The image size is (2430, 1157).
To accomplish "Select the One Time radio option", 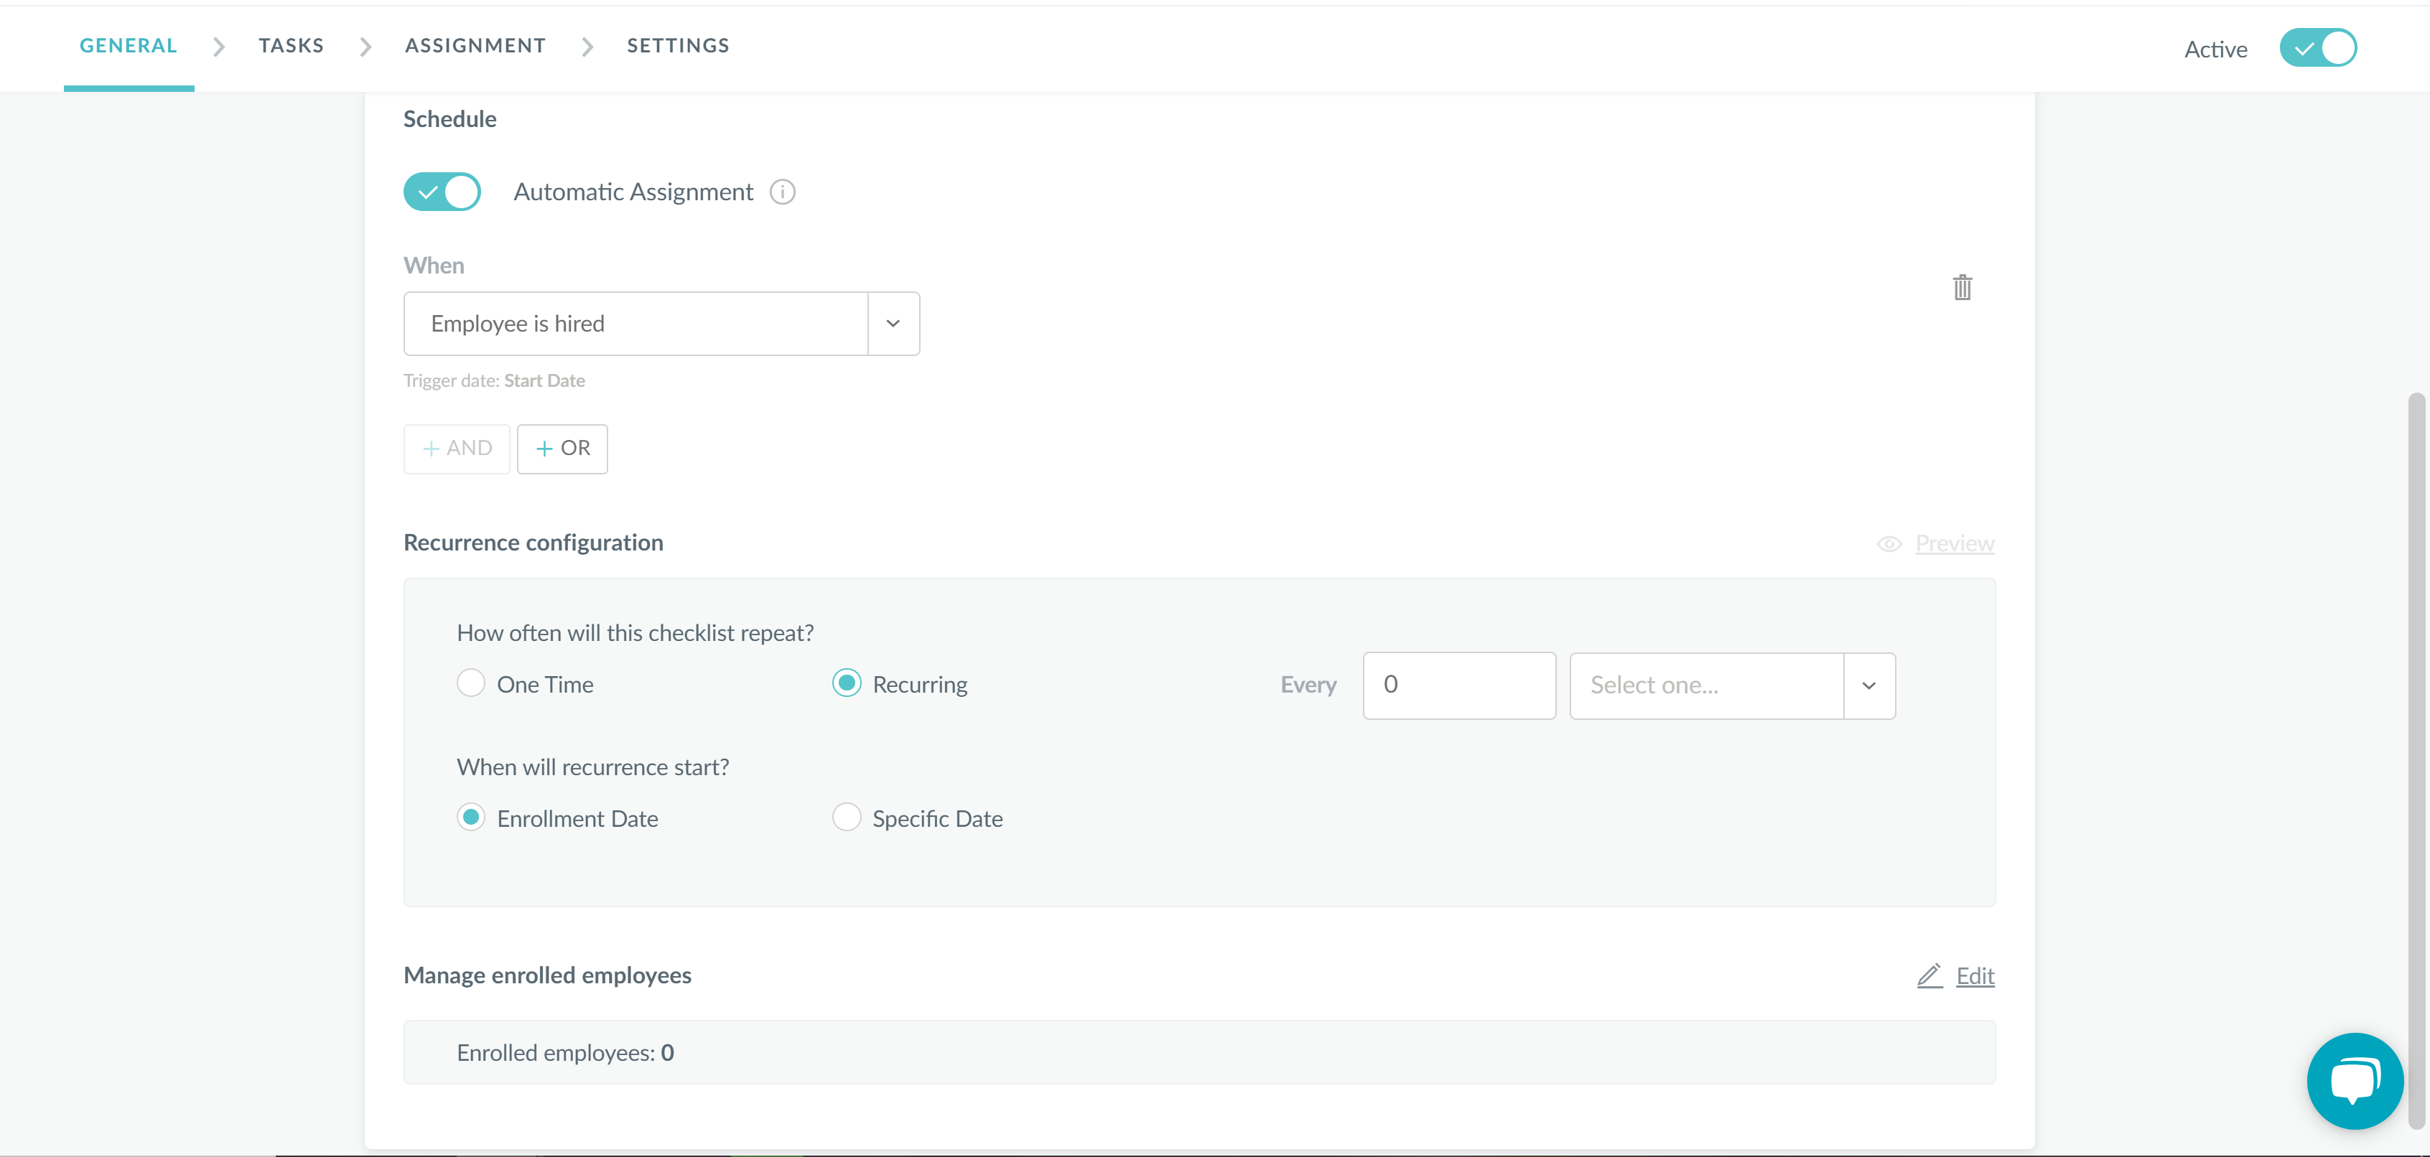I will coord(471,683).
